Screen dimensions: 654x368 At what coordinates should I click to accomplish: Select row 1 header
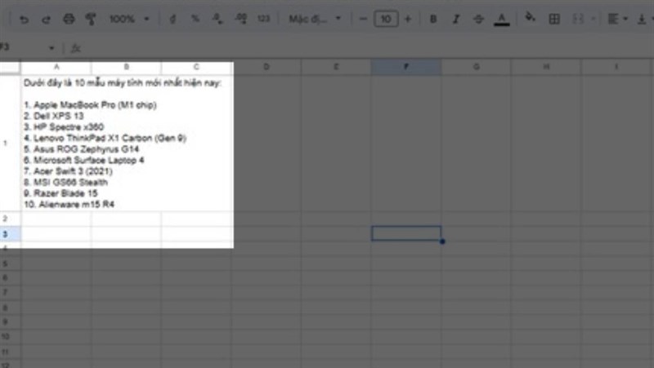click(10, 143)
